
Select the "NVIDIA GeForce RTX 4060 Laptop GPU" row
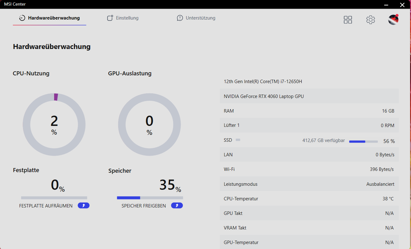(x=309, y=96)
